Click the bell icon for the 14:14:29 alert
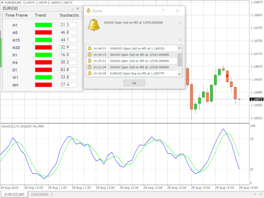Screen dimensions: 264x198 point(90,73)
